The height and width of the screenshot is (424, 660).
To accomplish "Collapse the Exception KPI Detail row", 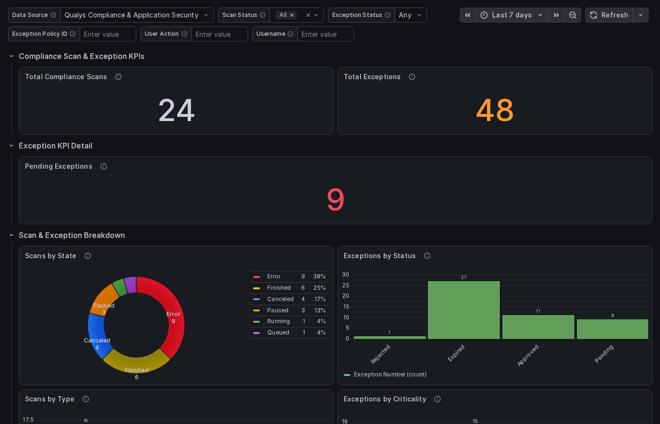I will point(11,146).
